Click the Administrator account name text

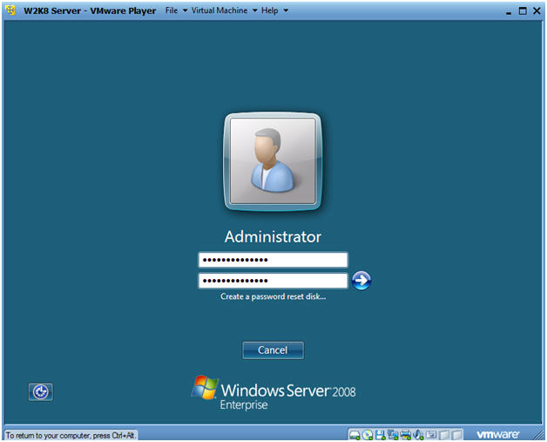pyautogui.click(x=273, y=237)
